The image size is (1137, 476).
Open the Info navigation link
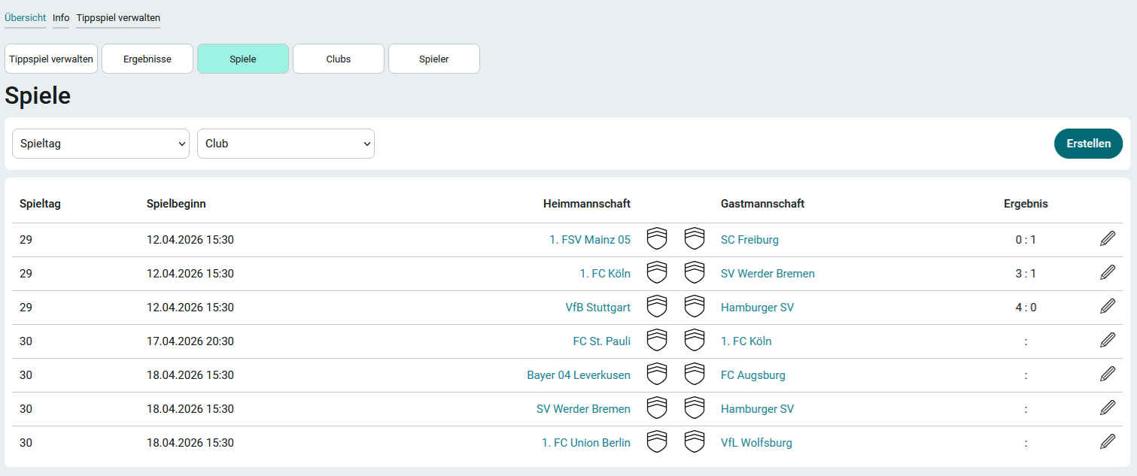[x=61, y=17]
